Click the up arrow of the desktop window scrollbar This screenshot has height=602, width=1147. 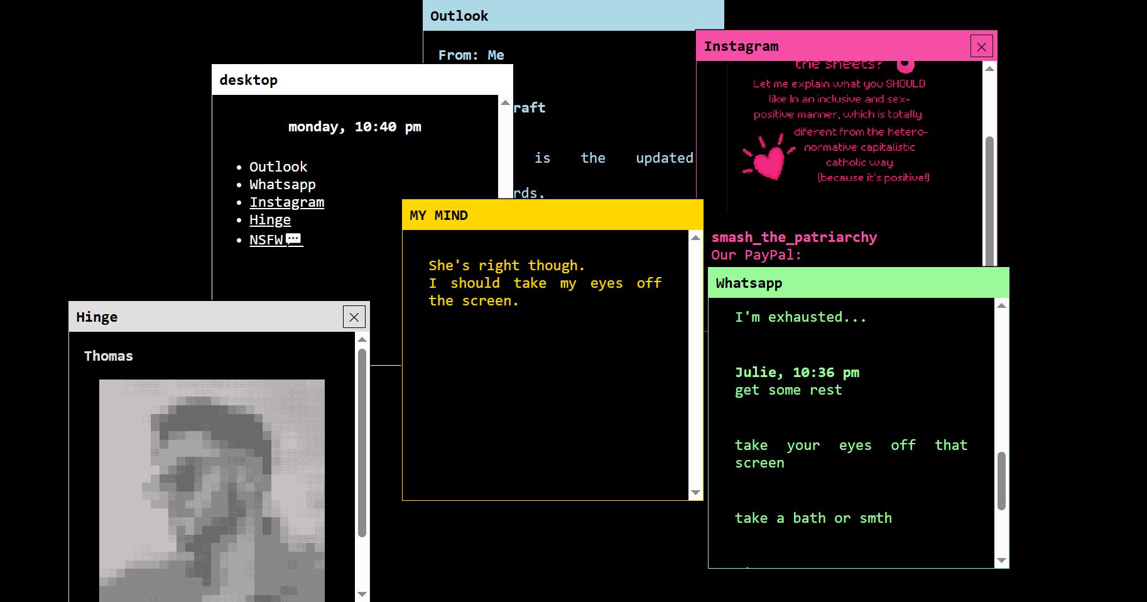click(506, 102)
